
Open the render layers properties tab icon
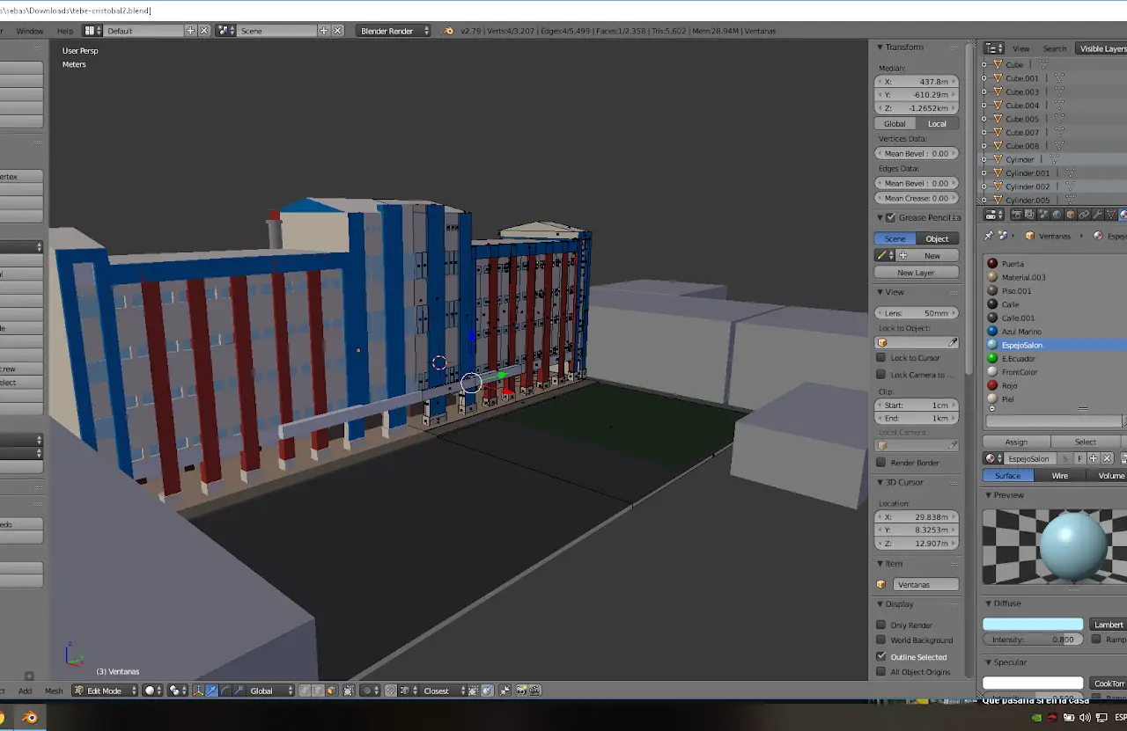click(x=1030, y=215)
